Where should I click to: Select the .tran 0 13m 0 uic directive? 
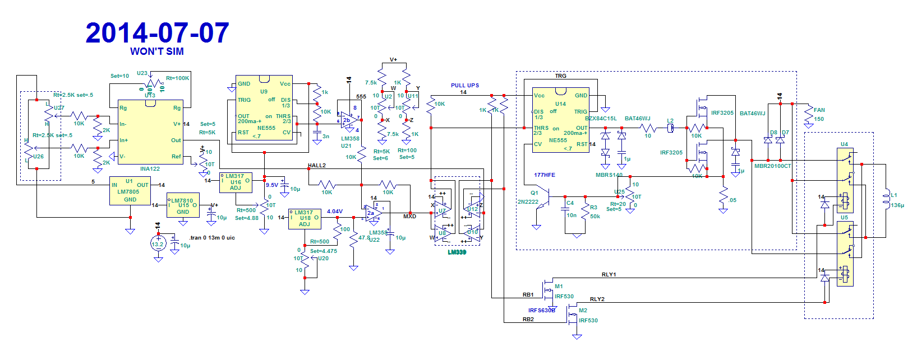pos(213,238)
